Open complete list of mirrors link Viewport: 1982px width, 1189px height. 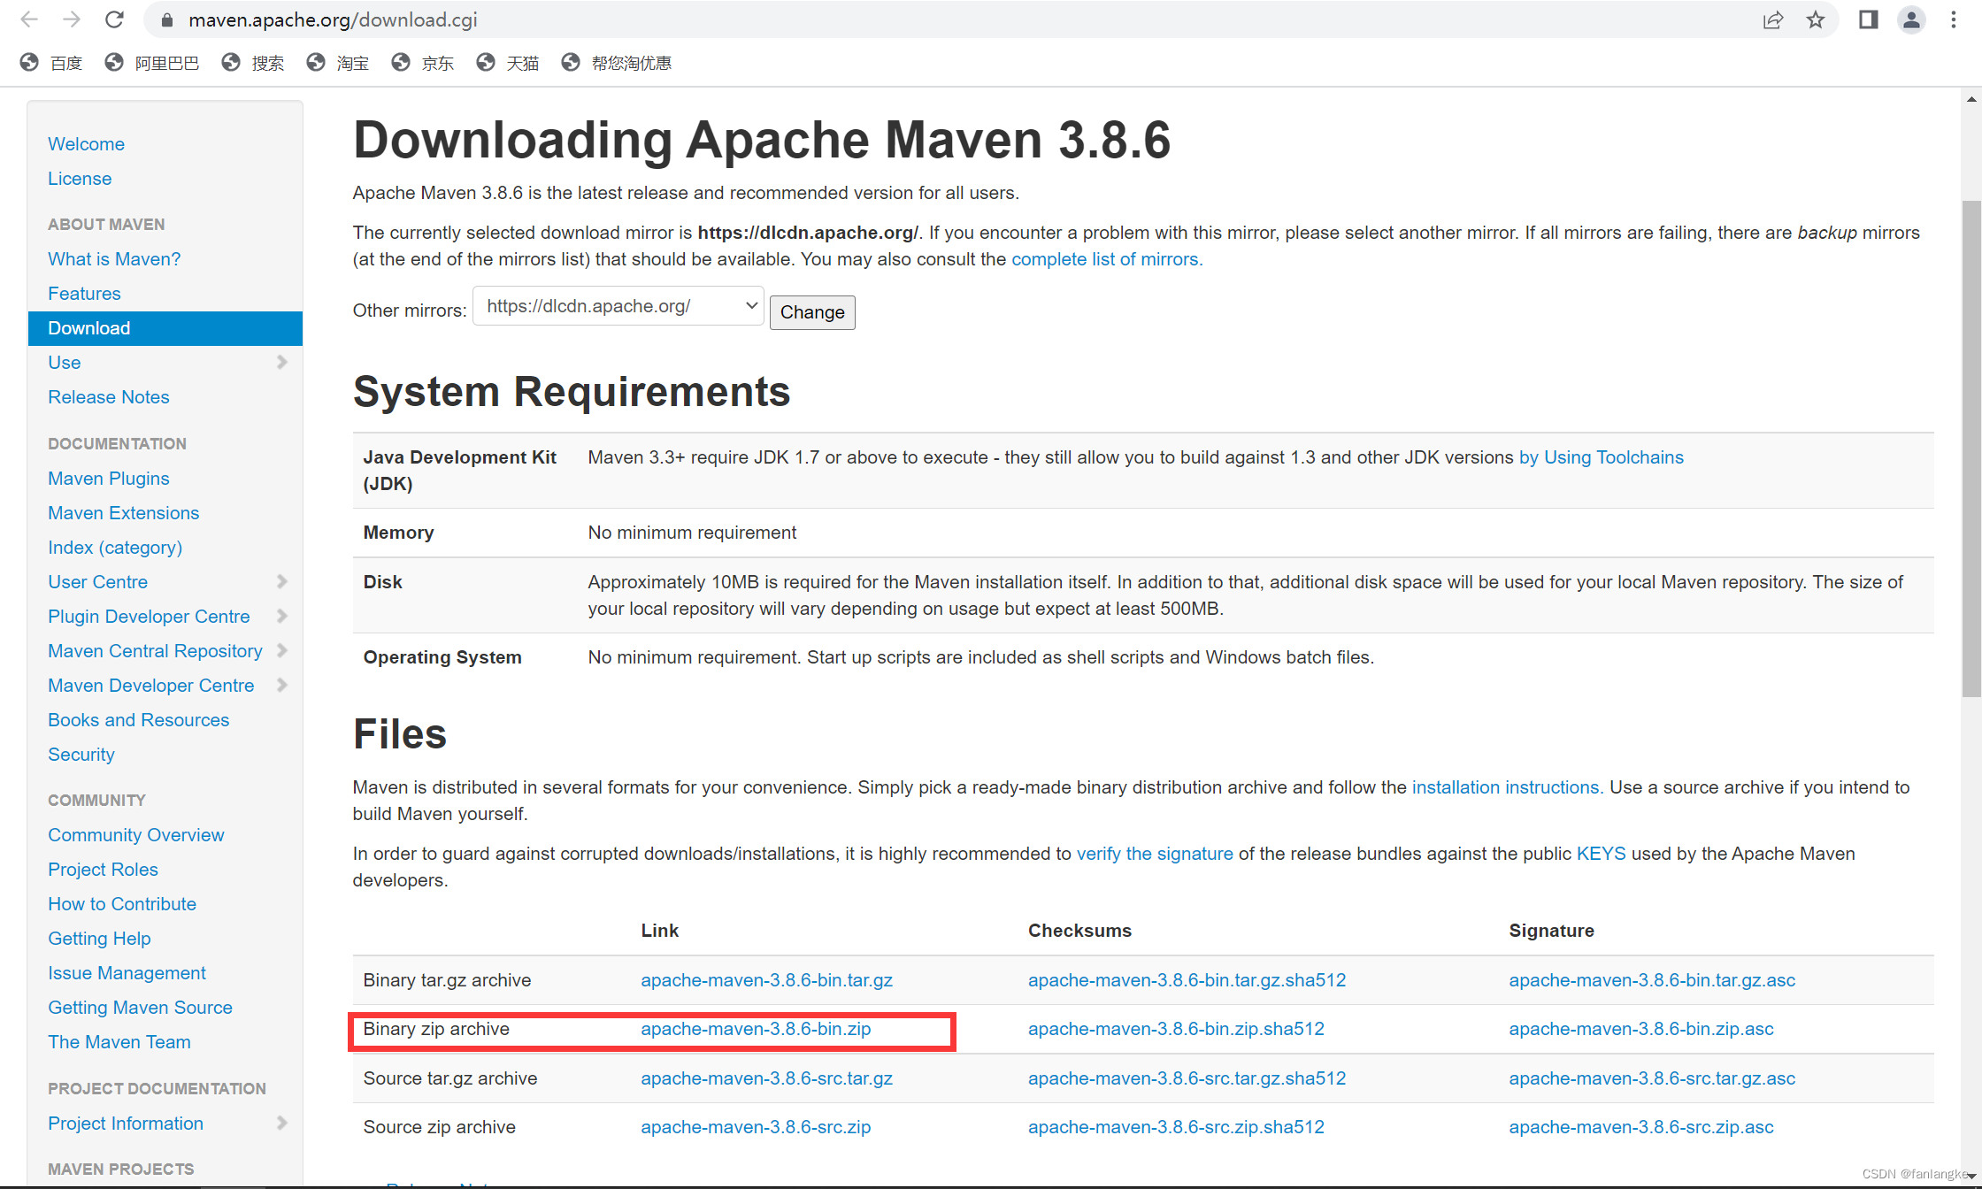tap(1107, 259)
